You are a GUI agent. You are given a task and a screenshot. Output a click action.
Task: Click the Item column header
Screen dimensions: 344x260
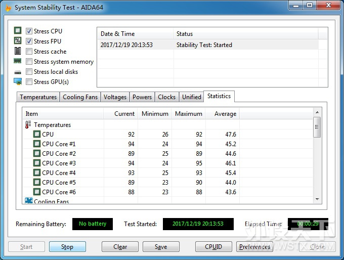coord(63,114)
